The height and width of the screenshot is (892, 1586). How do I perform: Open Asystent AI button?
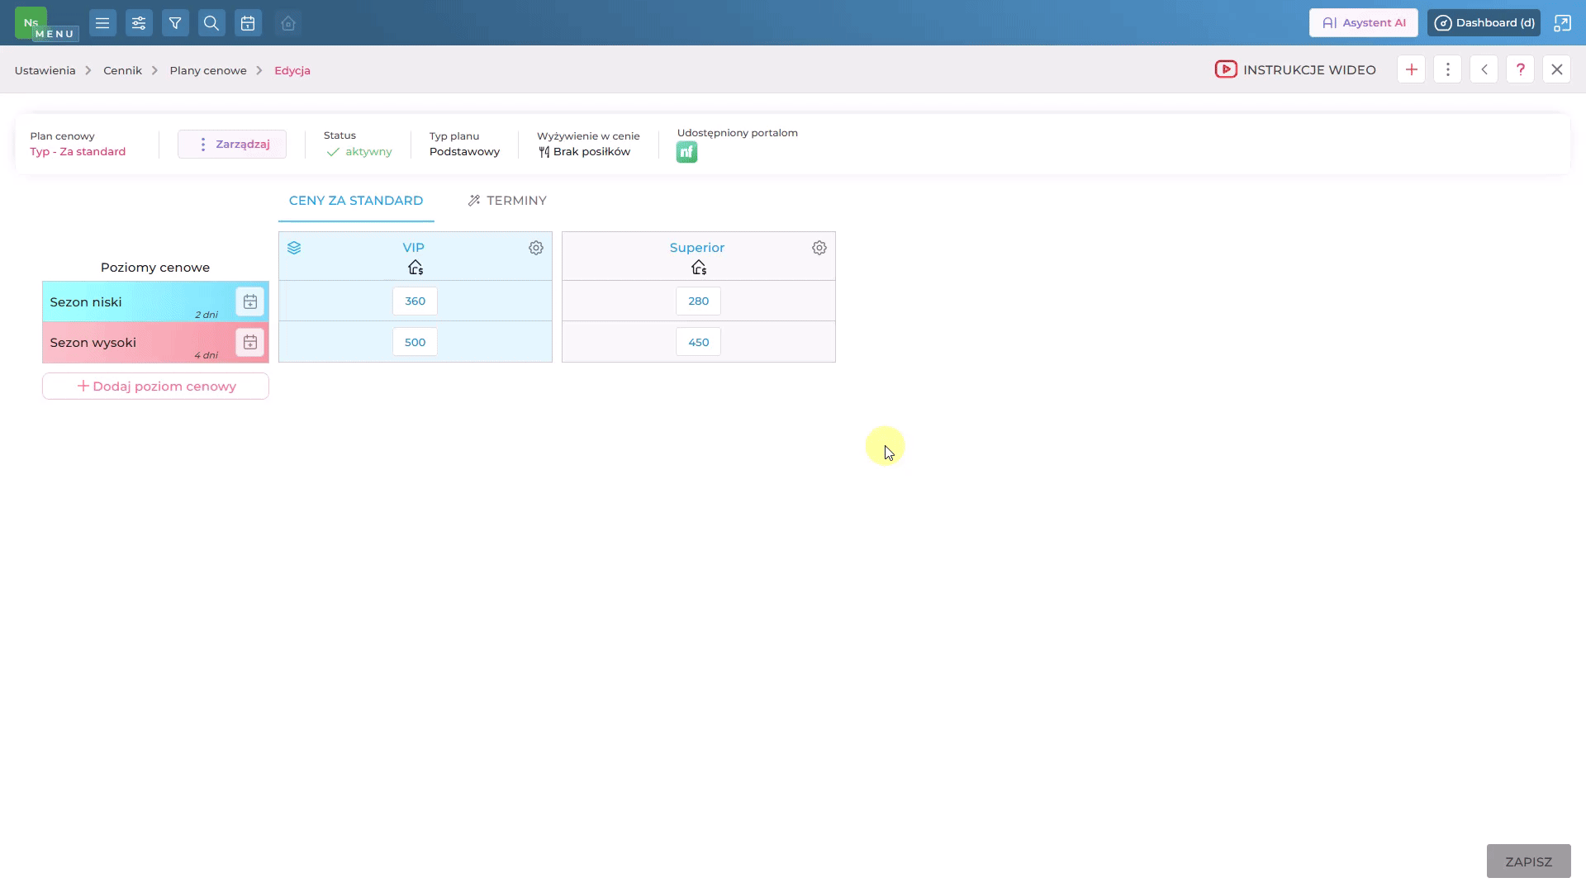(x=1364, y=23)
